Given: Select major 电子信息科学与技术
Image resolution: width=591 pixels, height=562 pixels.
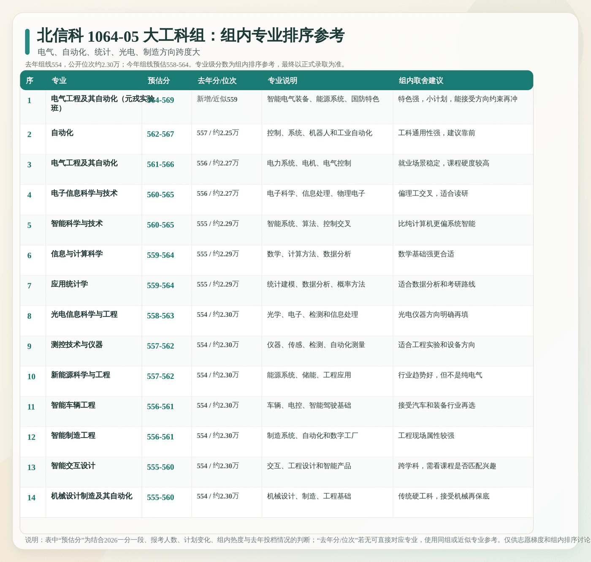Looking at the screenshot, I should point(84,193).
